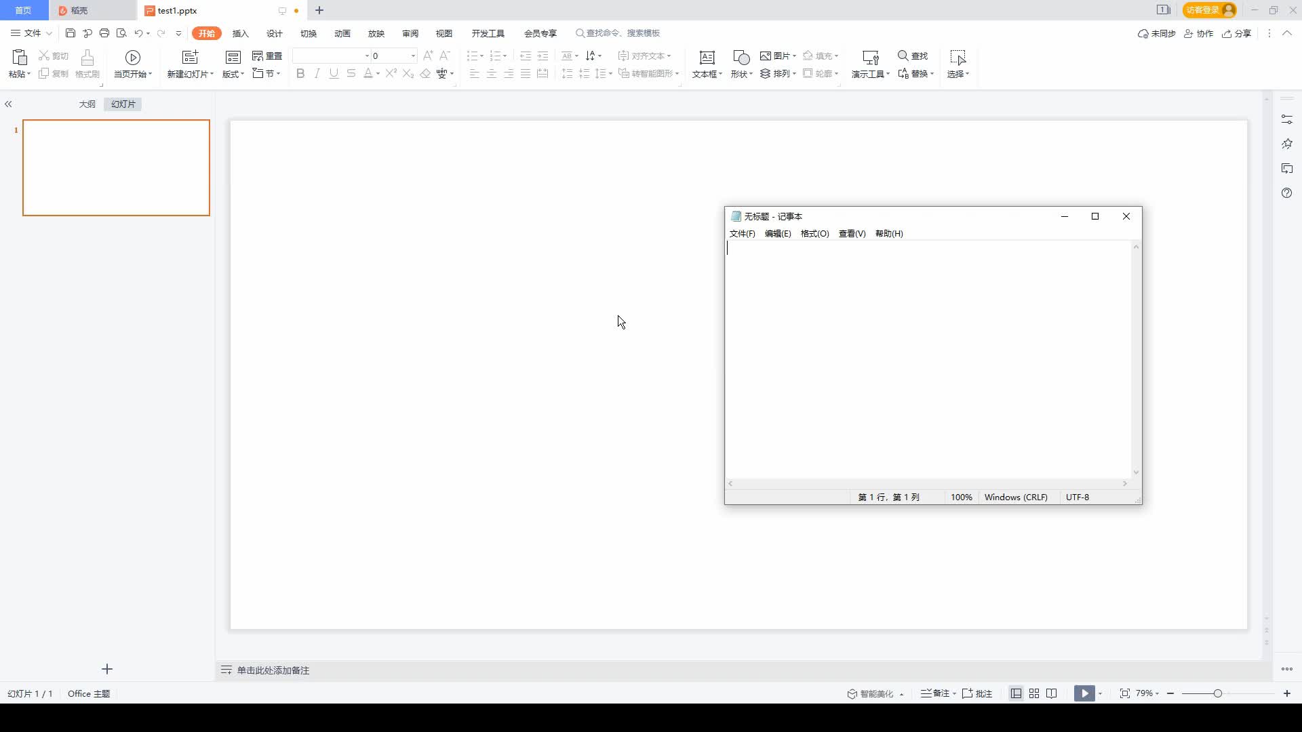Viewport: 1302px width, 732px height.
Task: Toggle justified text alignment
Action: pyautogui.click(x=526, y=73)
